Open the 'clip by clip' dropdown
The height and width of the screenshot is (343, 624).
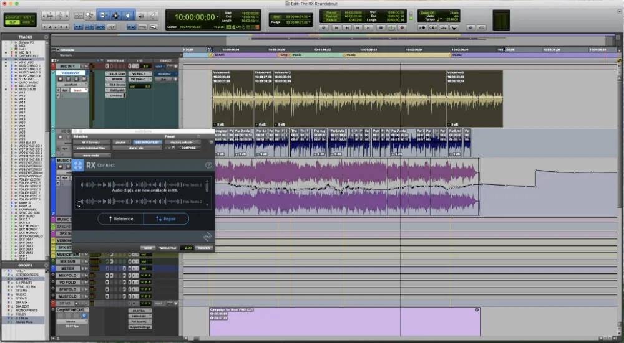tap(137, 148)
